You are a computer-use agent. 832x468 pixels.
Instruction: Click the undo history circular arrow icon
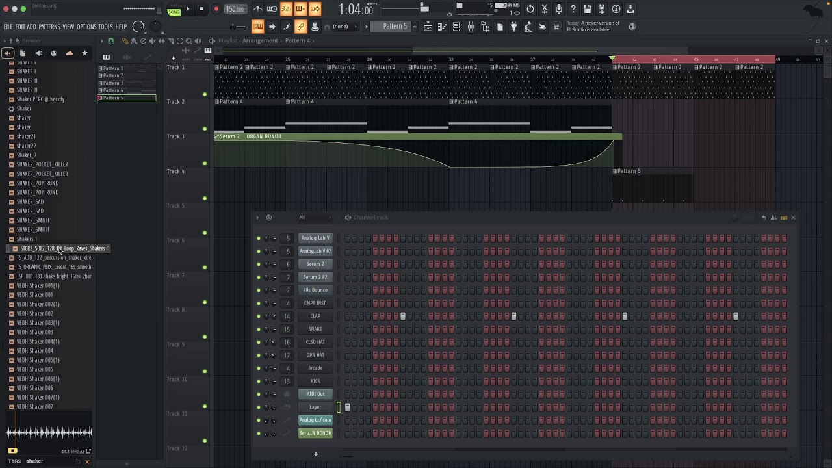(530, 9)
